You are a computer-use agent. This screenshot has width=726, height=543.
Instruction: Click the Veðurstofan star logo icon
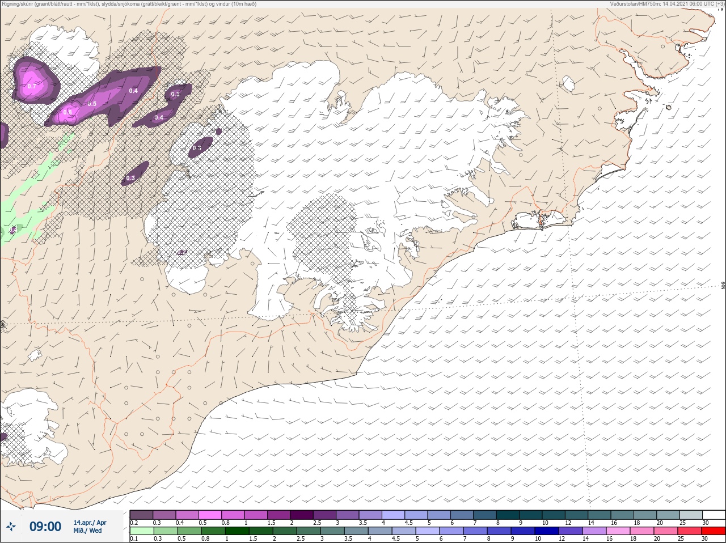point(11,527)
